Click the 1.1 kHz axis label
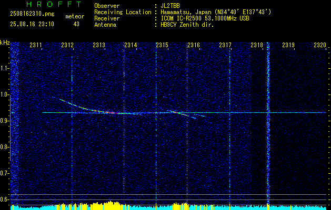This screenshot has width=331, height=210. [5, 68]
